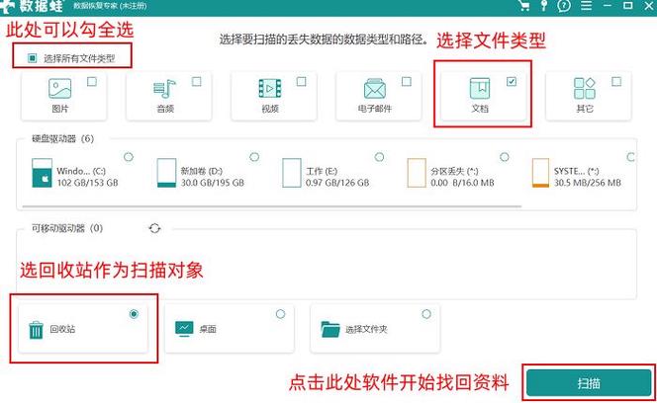Click the 30.5 MB/256 MB size text
The height and width of the screenshot is (403, 657).
tap(588, 183)
